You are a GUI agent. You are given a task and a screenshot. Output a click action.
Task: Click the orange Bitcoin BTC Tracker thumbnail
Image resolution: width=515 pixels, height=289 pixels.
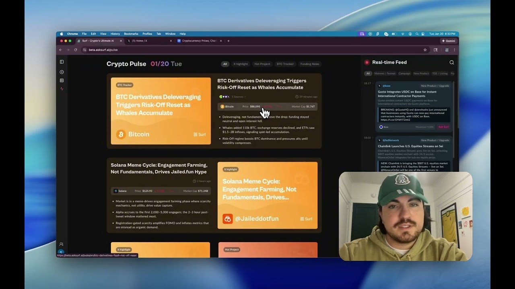(x=161, y=111)
